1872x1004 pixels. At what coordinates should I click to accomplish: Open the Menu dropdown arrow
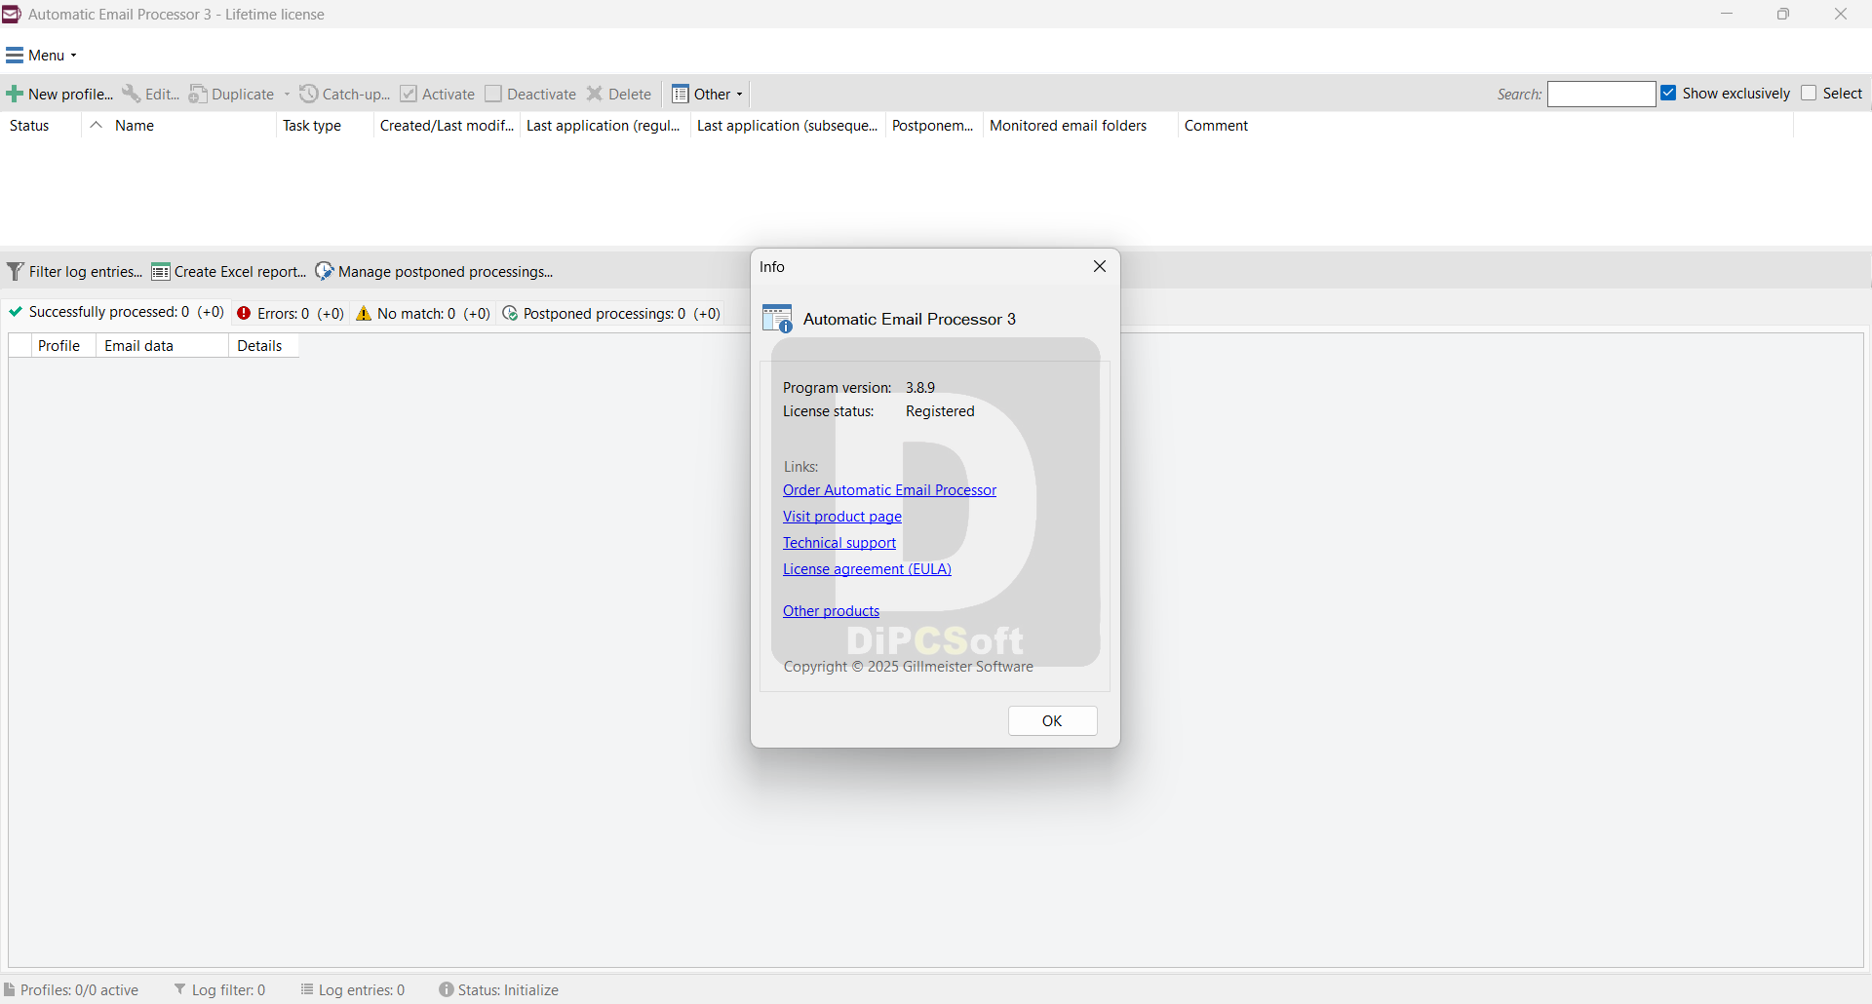[x=74, y=56]
